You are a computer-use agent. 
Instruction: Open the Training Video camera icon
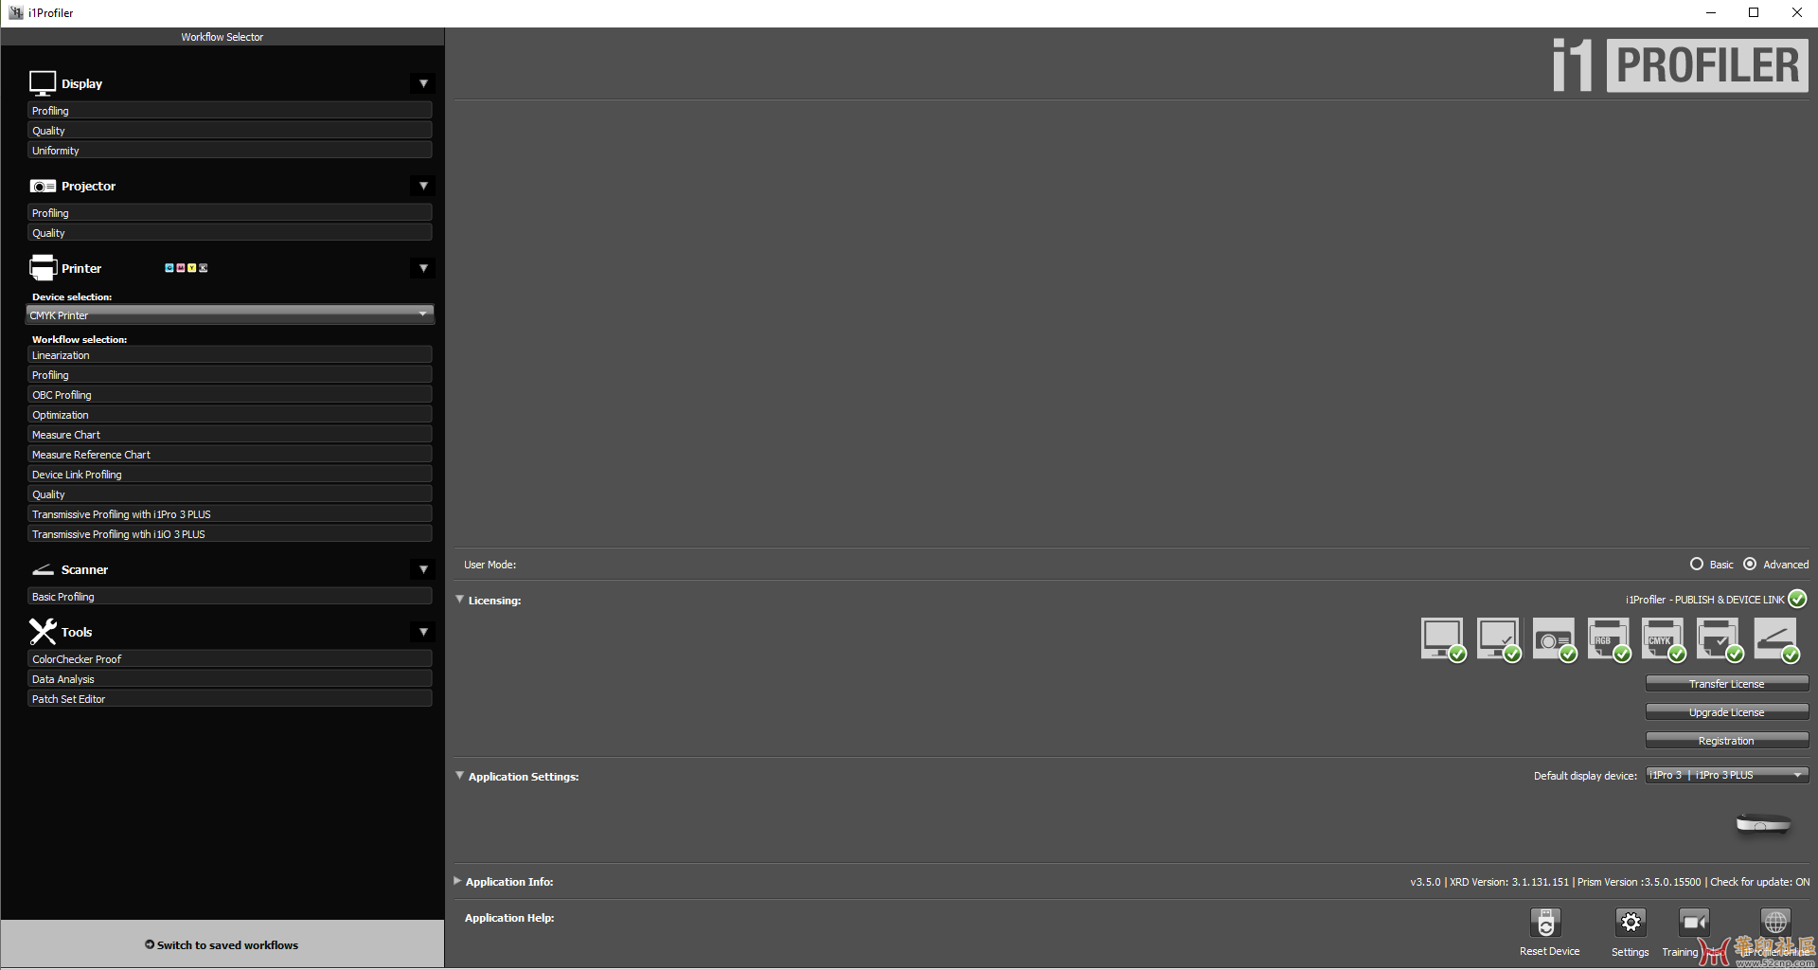pos(1694,923)
